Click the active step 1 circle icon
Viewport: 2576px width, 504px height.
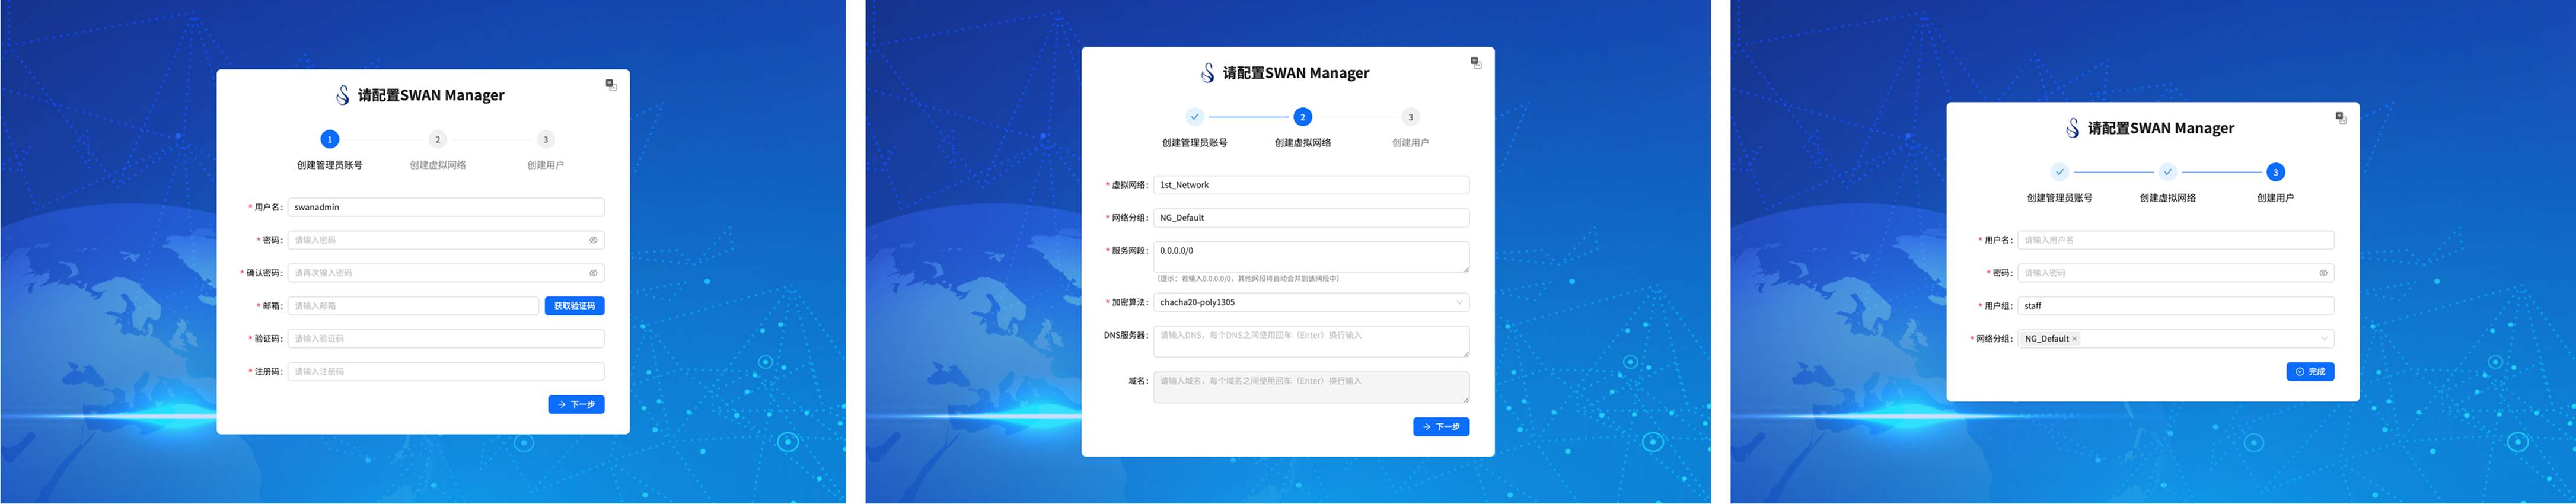click(x=329, y=139)
